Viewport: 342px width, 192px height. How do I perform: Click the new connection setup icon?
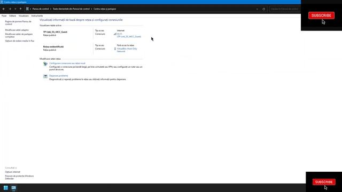(x=45, y=64)
